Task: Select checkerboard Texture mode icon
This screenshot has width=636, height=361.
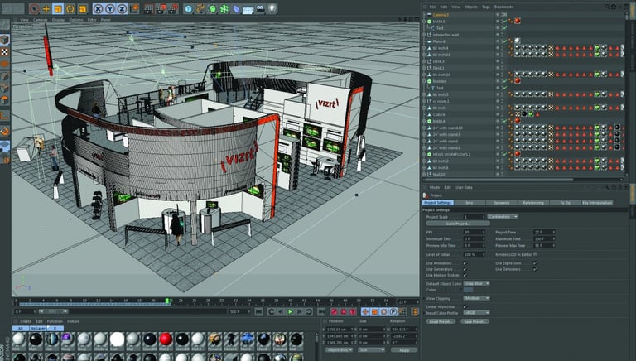Action: (5, 51)
